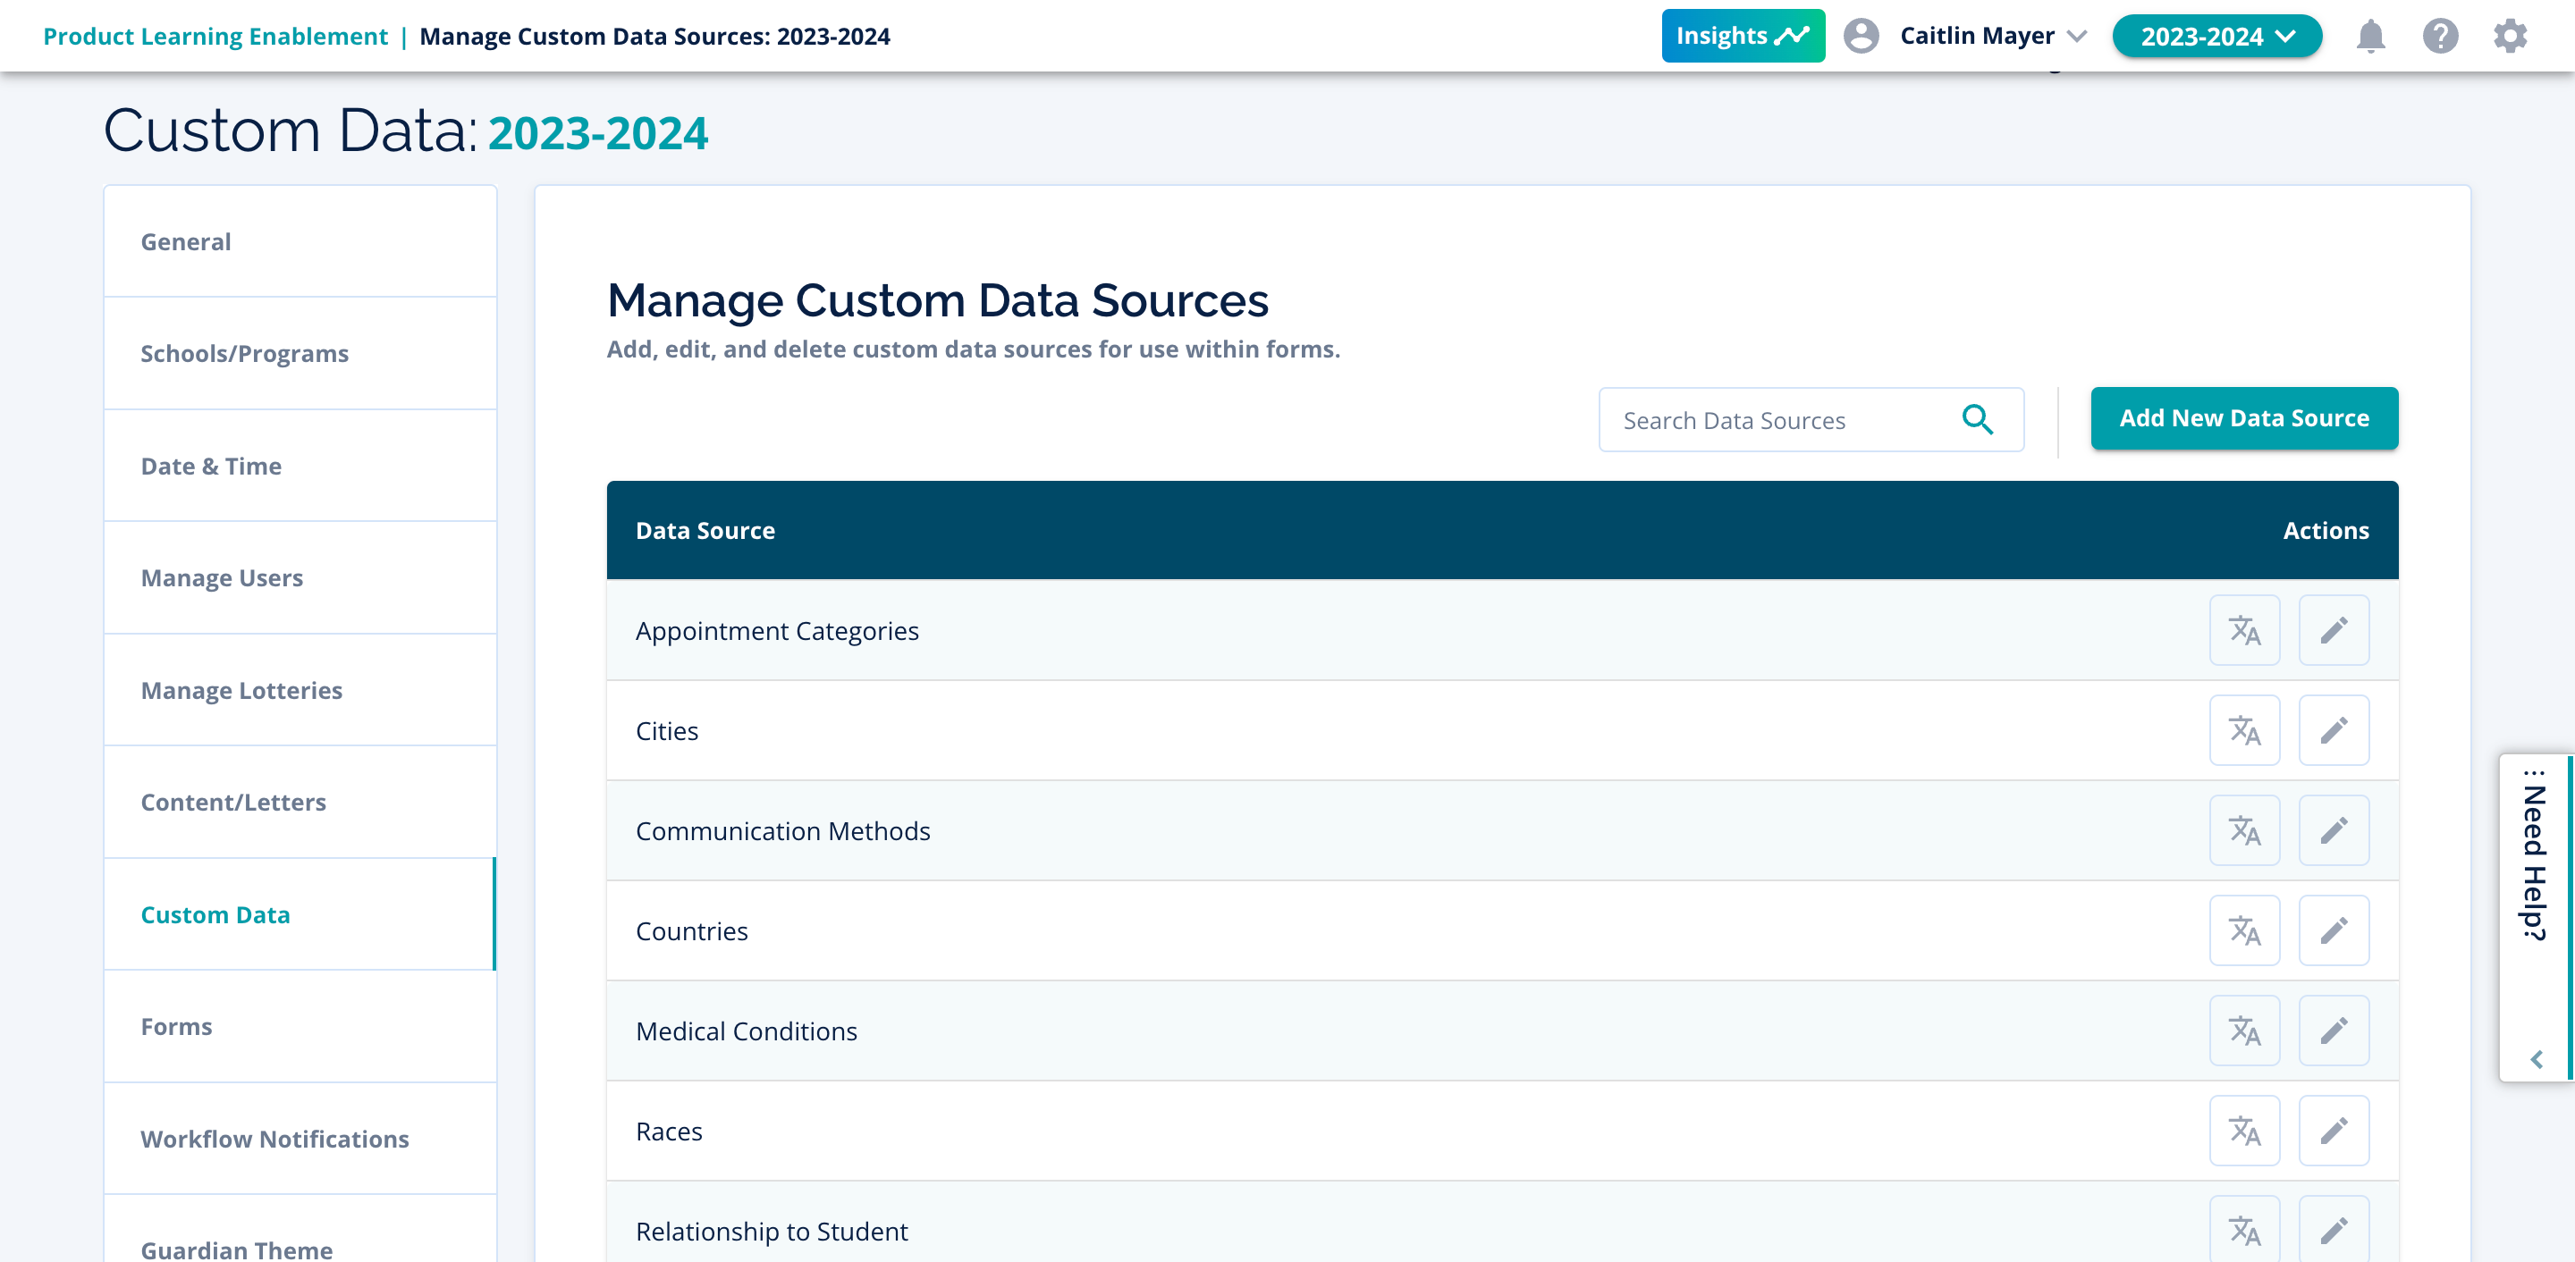This screenshot has height=1262, width=2575.
Task: Click the Product Learning Enablement link
Action: 215,37
